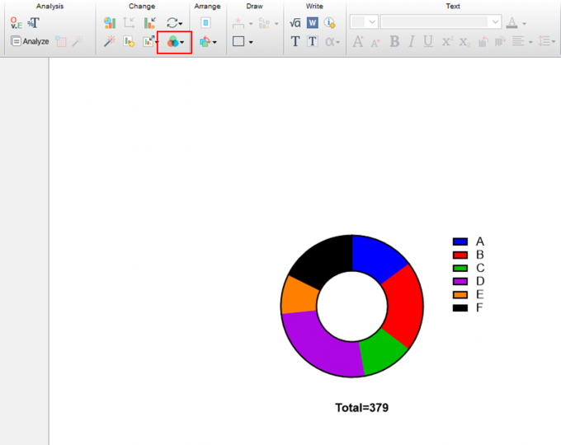Click black legend swatch for F
561x445 pixels.
[x=460, y=307]
